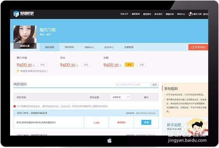Open the 模型案例 nav link
219x148 pixels.
click(x=136, y=14)
